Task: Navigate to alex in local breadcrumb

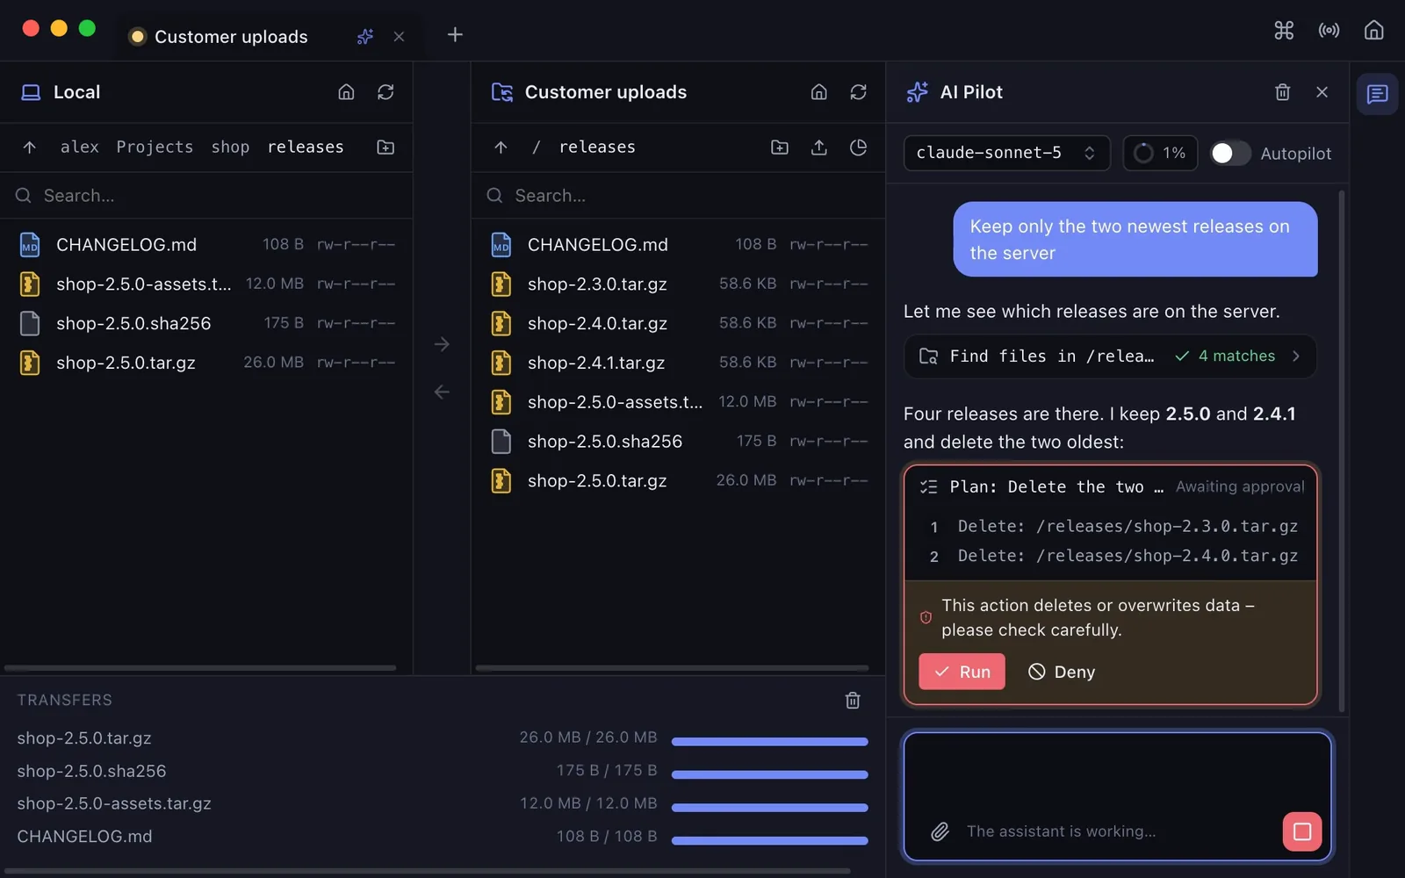Action: tap(79, 147)
